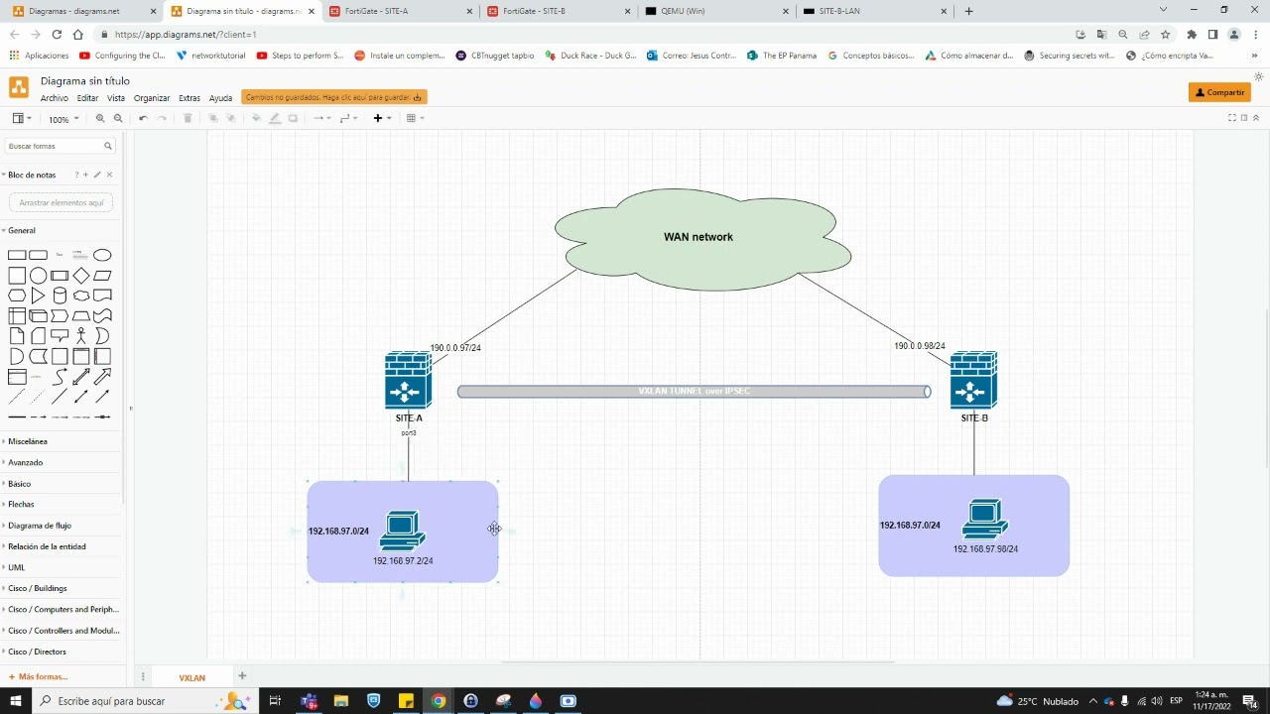Open the table grid dropdown
This screenshot has height=714, width=1270.
point(415,118)
